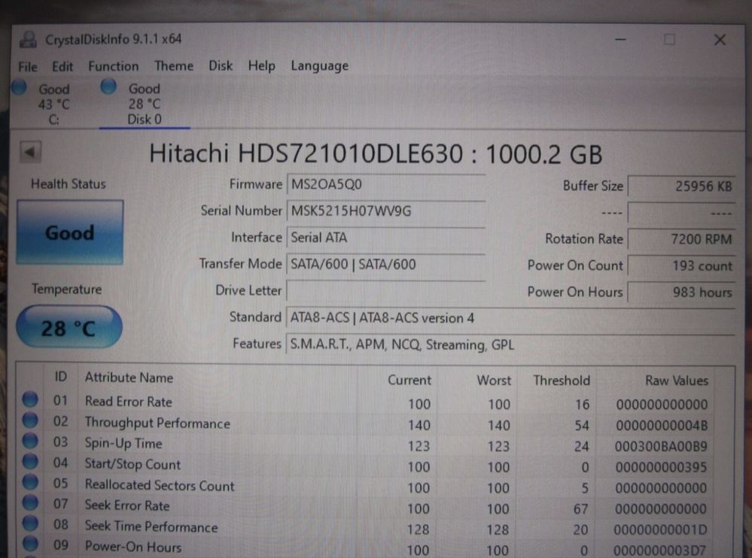Image resolution: width=752 pixels, height=558 pixels.
Task: Click the Interface field Serial ATA
Action: pyautogui.click(x=385, y=238)
